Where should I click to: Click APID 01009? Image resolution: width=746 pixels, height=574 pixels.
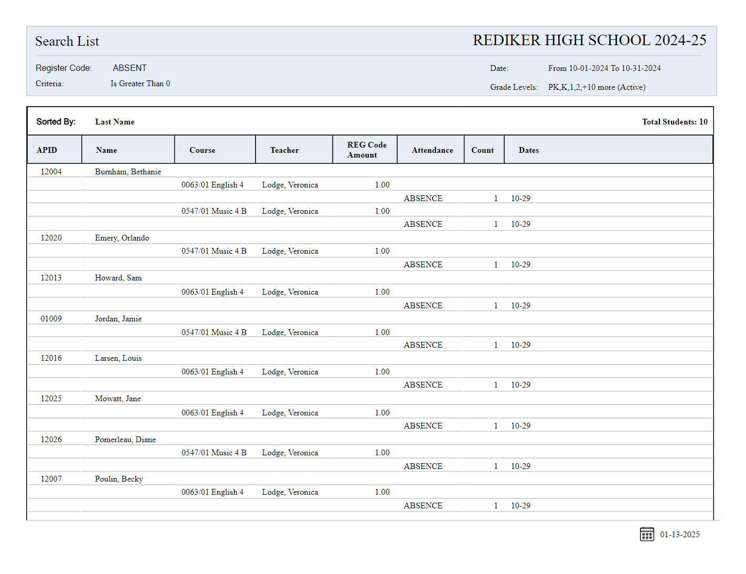pos(51,319)
